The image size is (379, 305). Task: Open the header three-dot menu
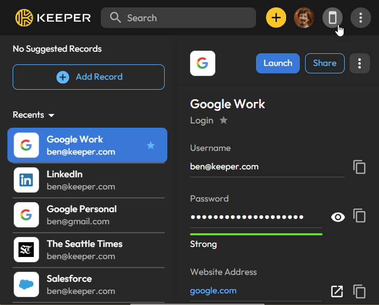pos(361,18)
